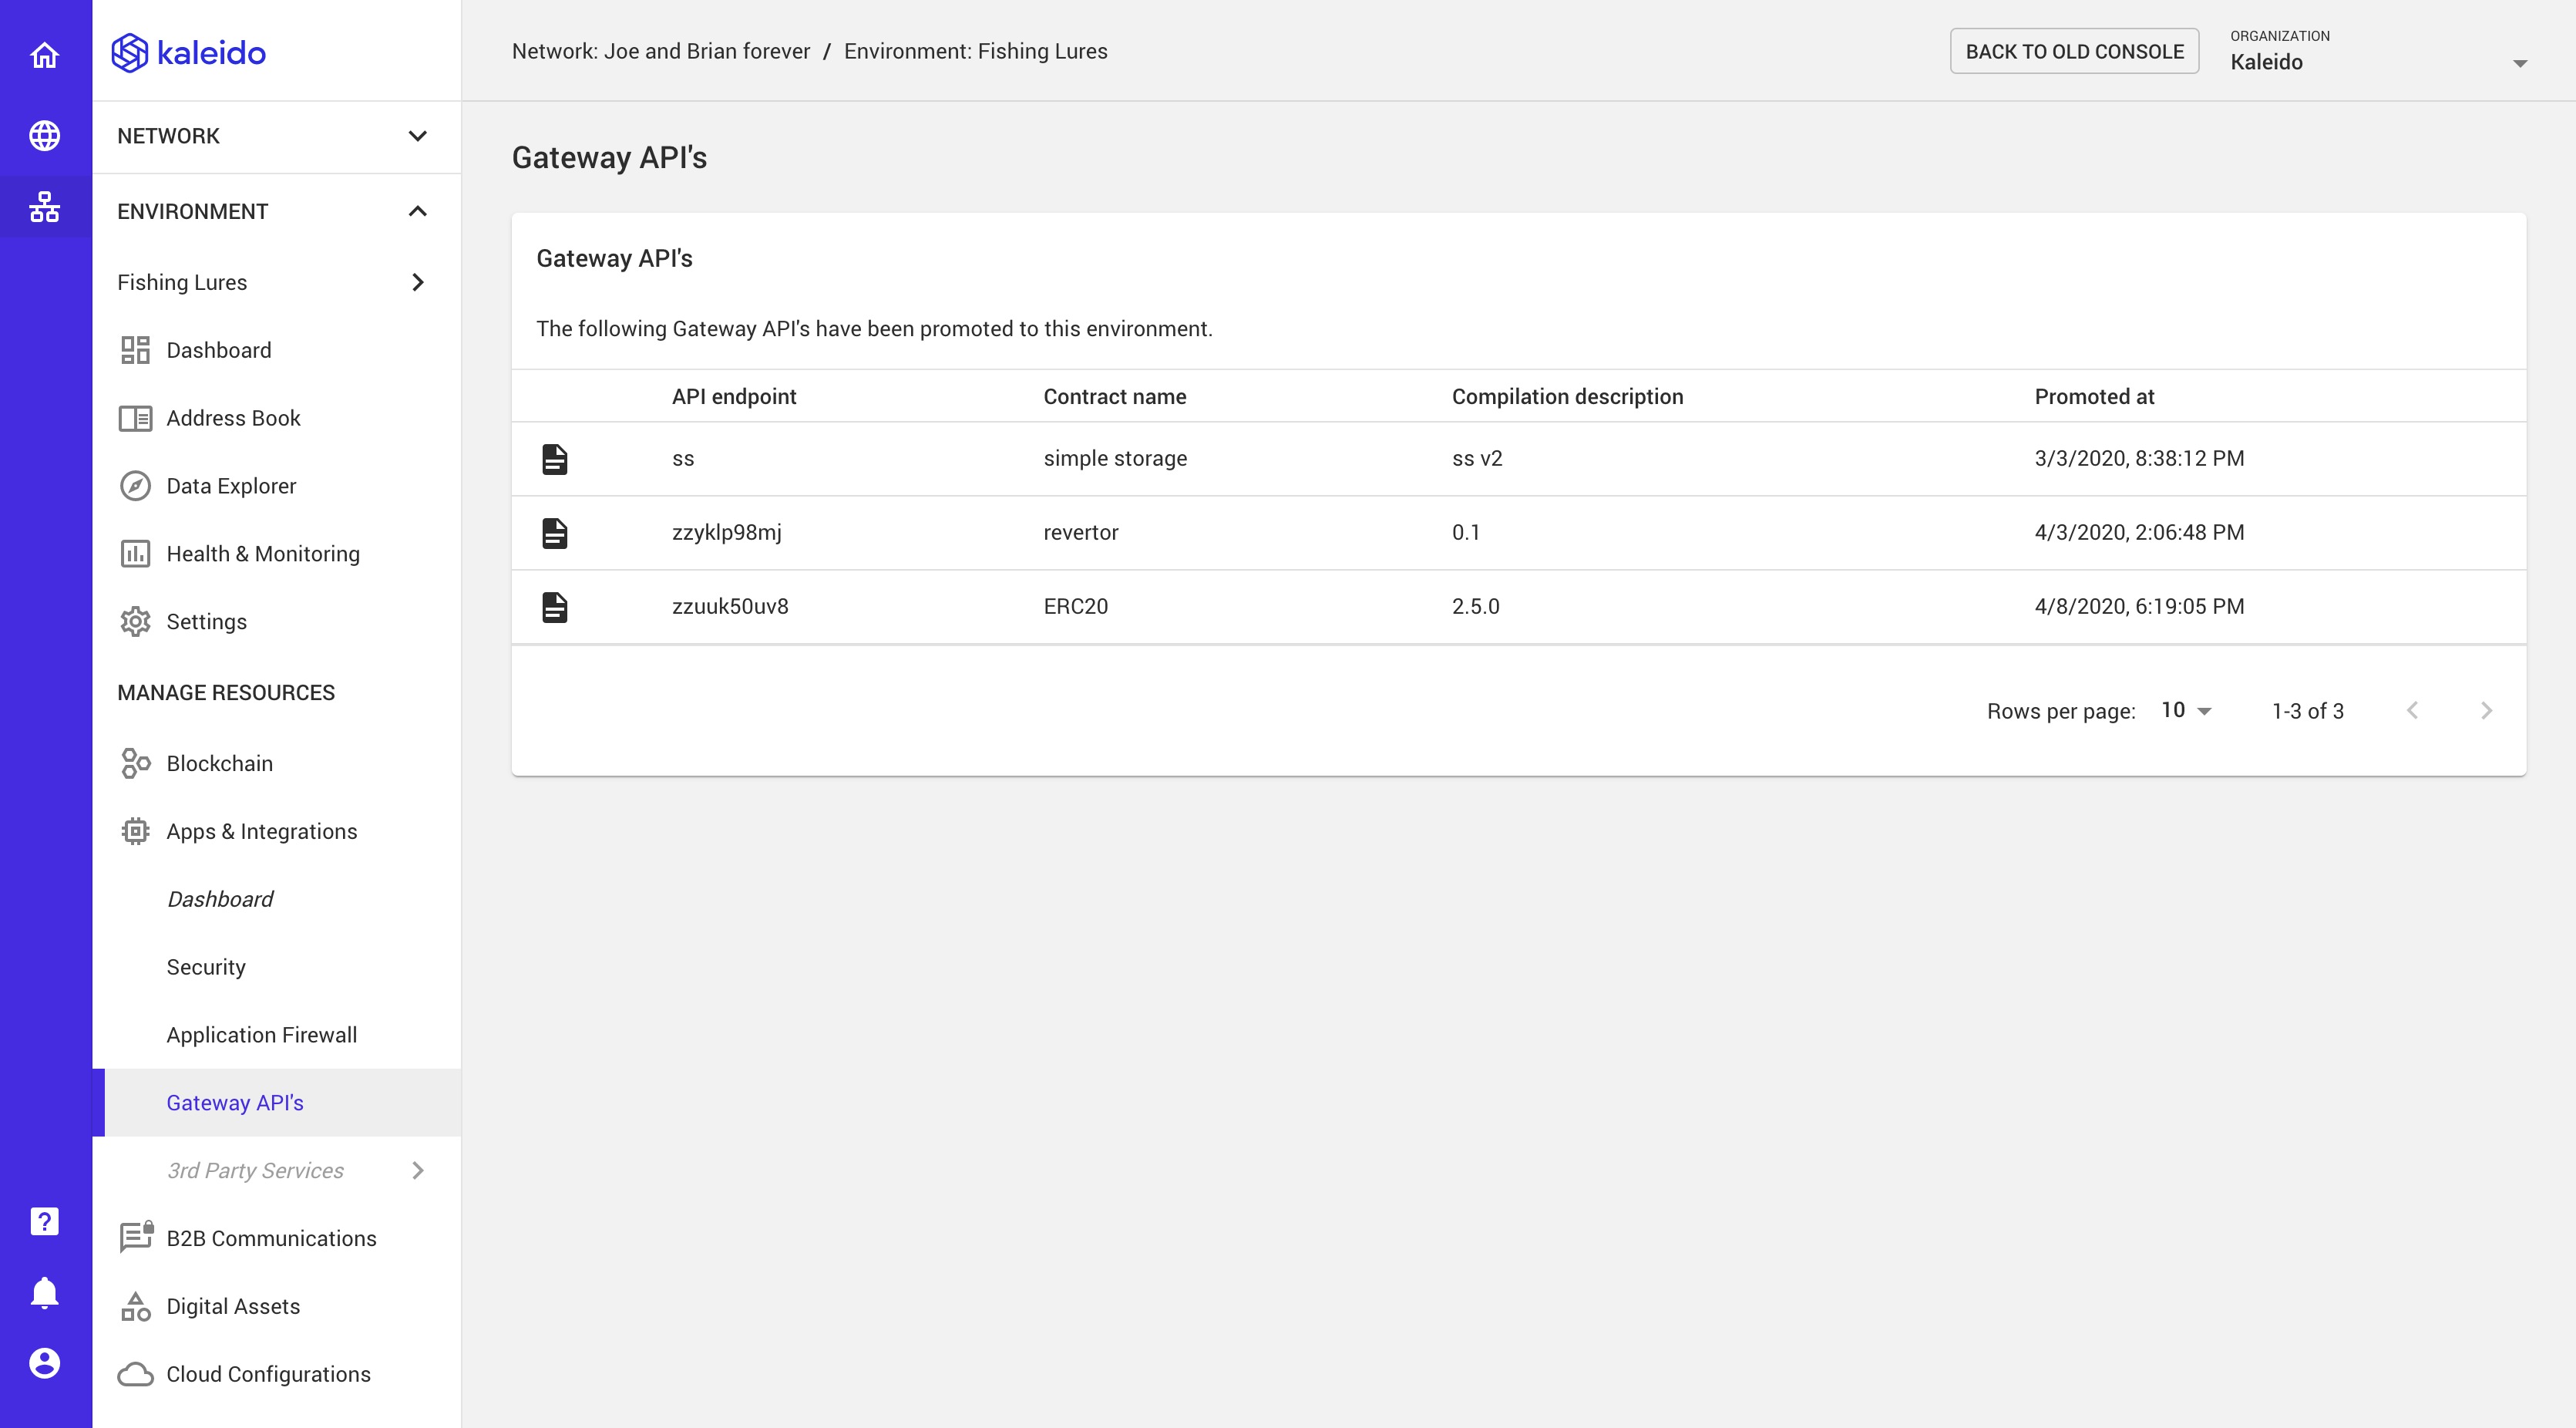
Task: Select the Settings gear icon
Action: click(136, 621)
